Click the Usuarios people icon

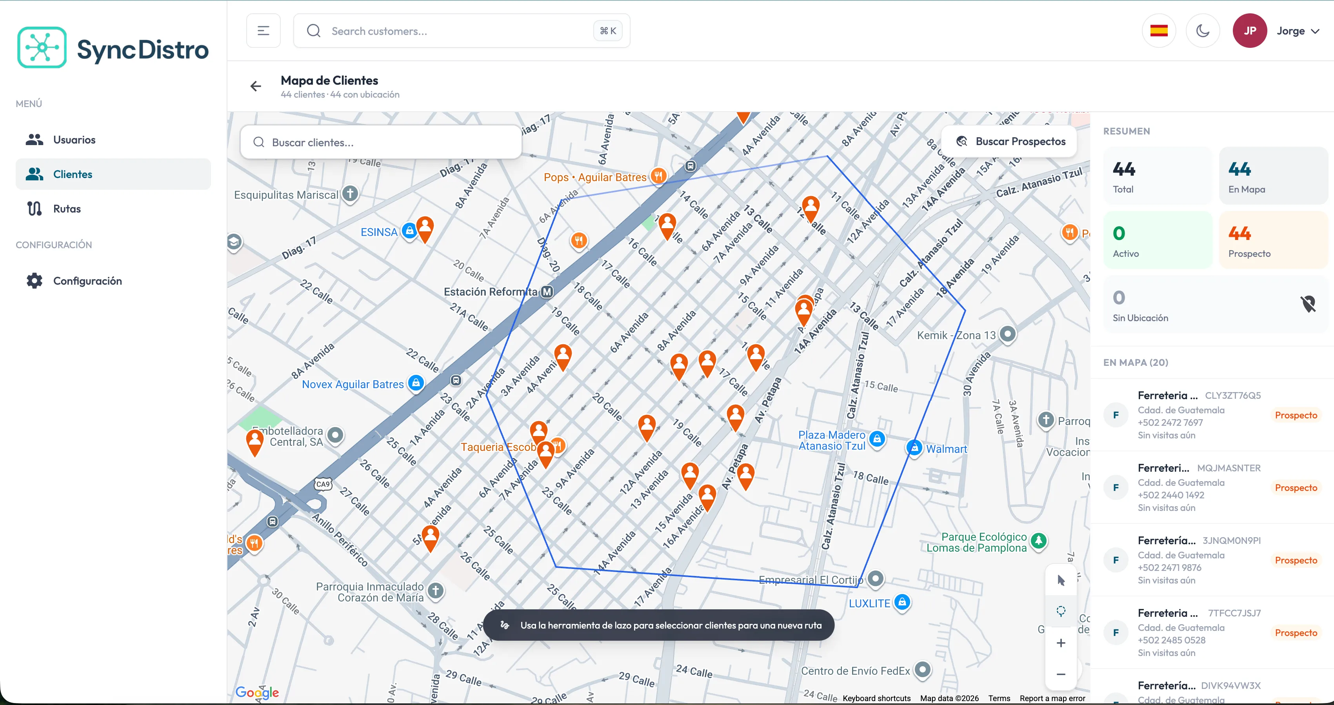coord(35,140)
